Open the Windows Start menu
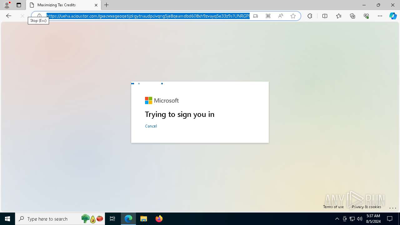Screen dimensions: 400x225 [x=7, y=219]
